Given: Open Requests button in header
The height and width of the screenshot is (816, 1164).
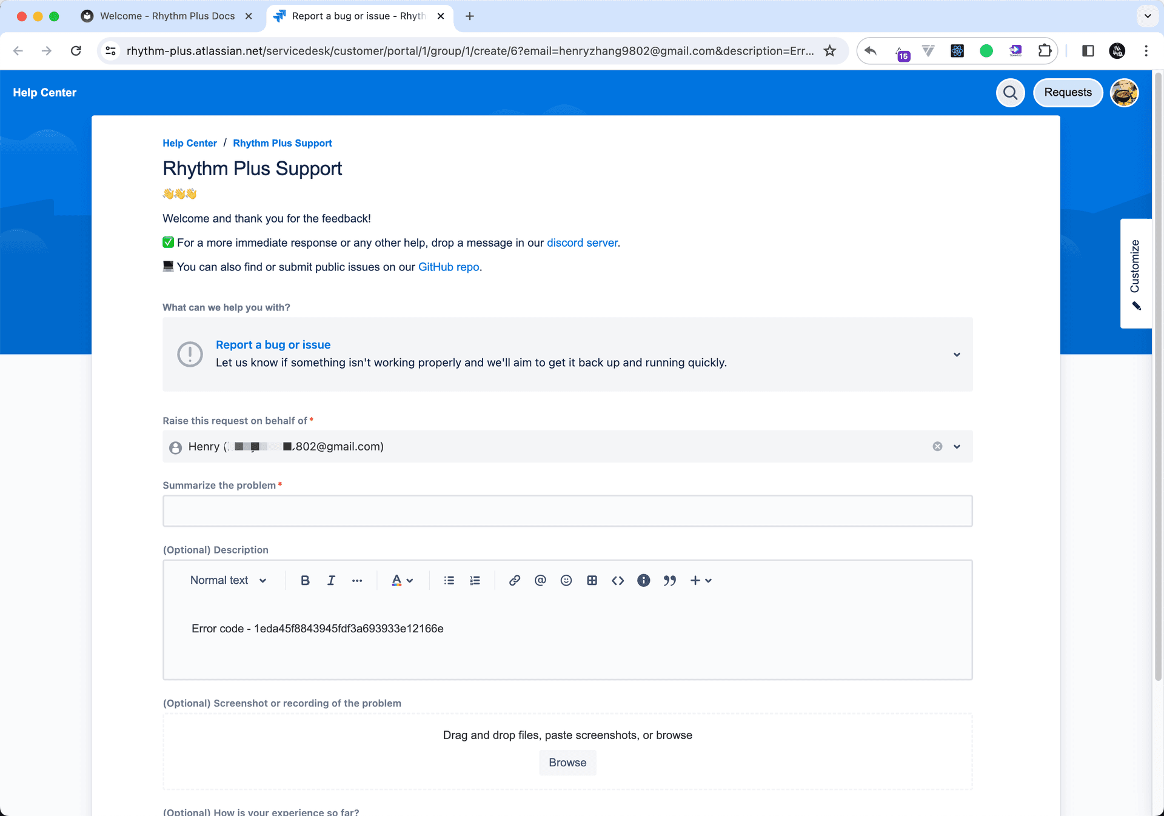Looking at the screenshot, I should tap(1068, 93).
